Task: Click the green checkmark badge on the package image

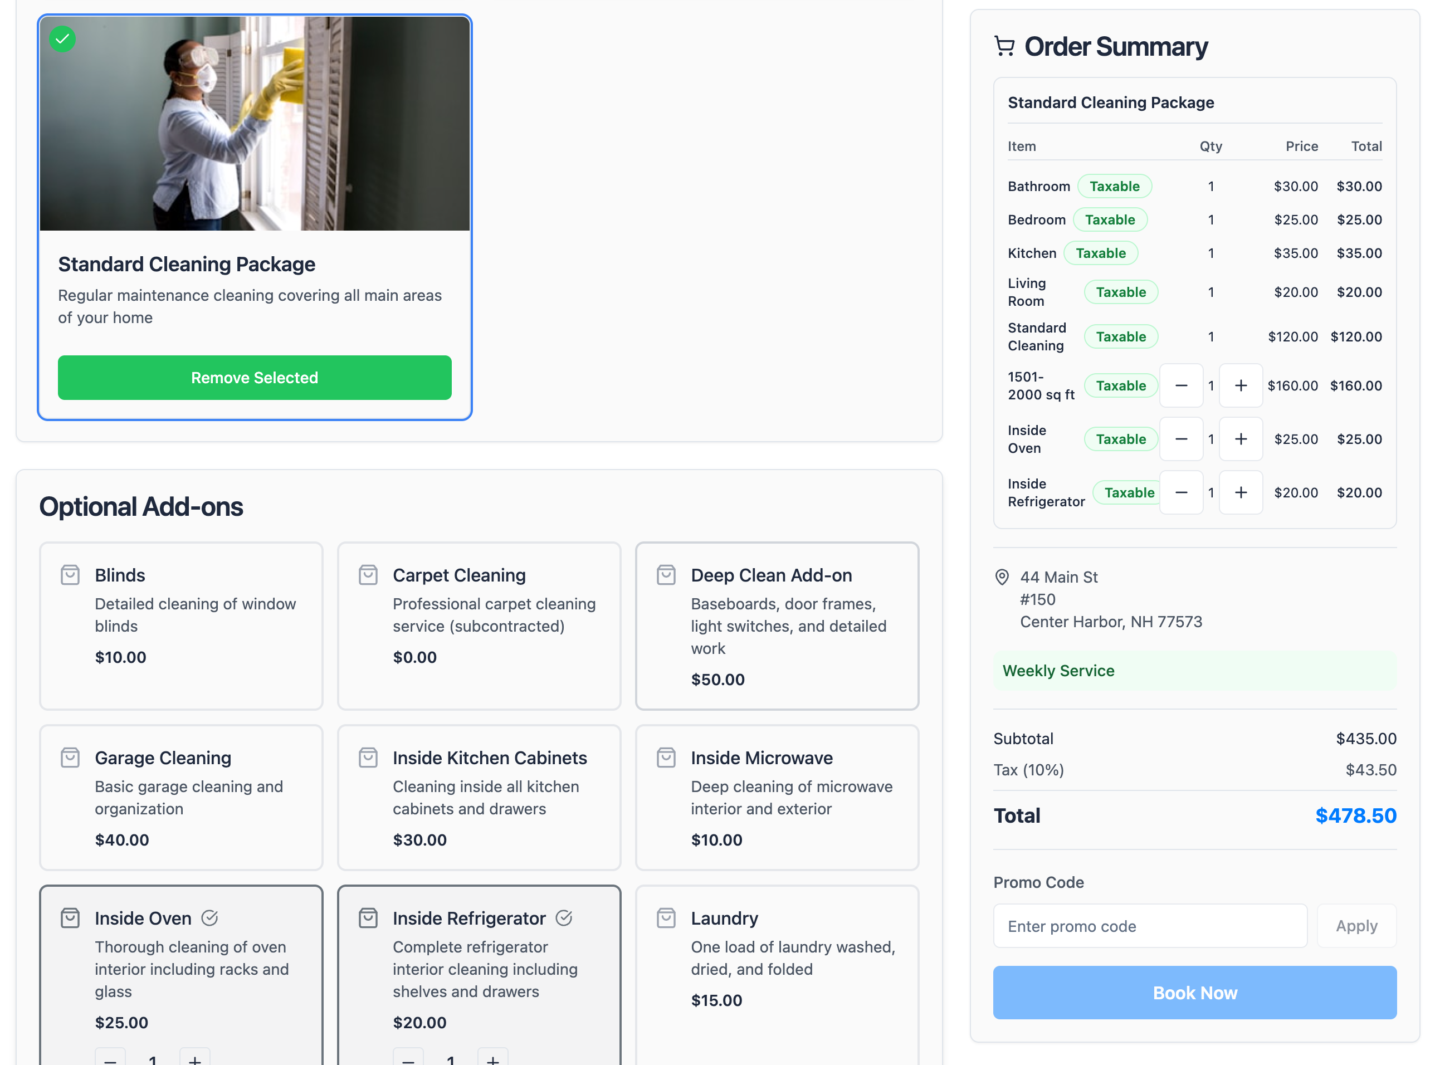Action: coord(62,40)
